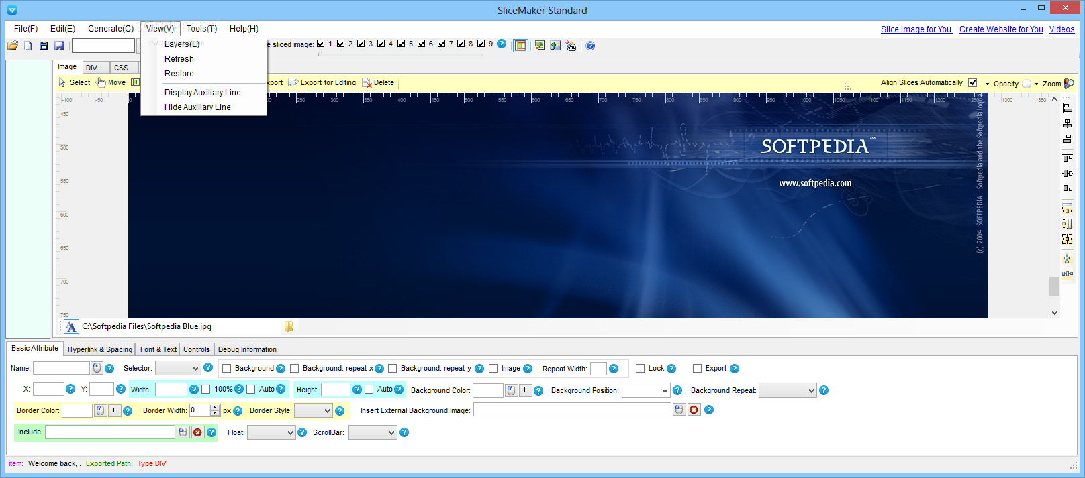Click the HTML export icon in the top toolbar

pyautogui.click(x=571, y=46)
